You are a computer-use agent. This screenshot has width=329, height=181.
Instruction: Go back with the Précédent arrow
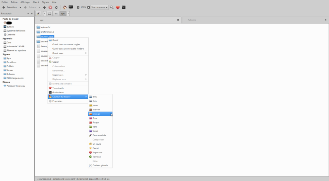10,7
